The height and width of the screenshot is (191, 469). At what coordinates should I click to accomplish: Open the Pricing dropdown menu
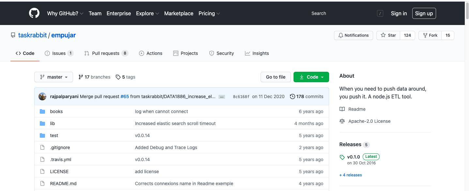click(209, 13)
